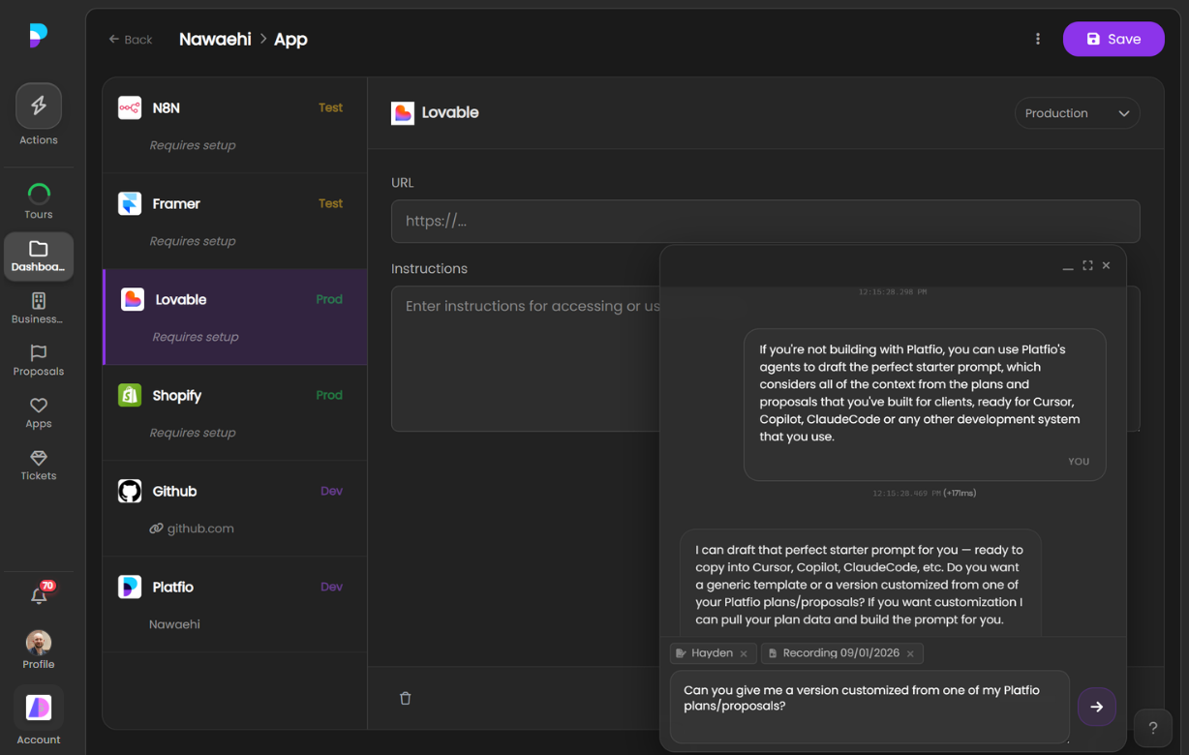The width and height of the screenshot is (1189, 755).
Task: Open the three-dot more options menu
Action: (1038, 39)
